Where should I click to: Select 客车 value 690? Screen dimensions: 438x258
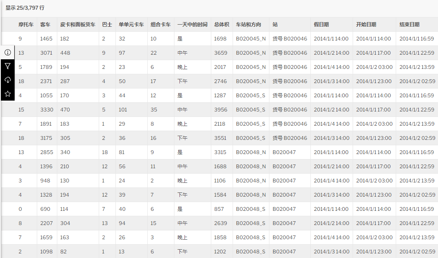click(x=45, y=209)
